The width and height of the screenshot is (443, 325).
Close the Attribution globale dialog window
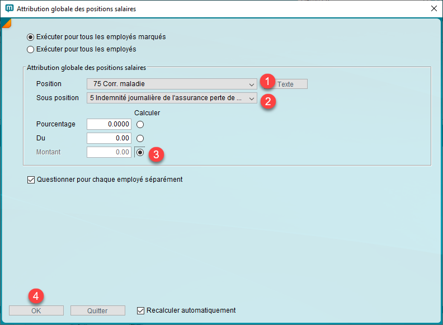click(x=433, y=9)
